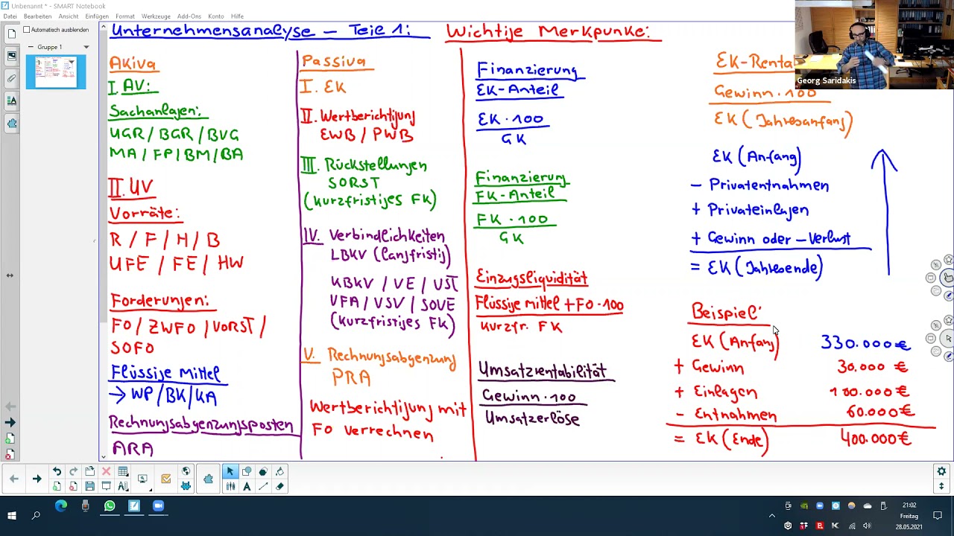Image resolution: width=954 pixels, height=536 pixels.
Task: Activate the Select pointer tool
Action: click(x=230, y=471)
